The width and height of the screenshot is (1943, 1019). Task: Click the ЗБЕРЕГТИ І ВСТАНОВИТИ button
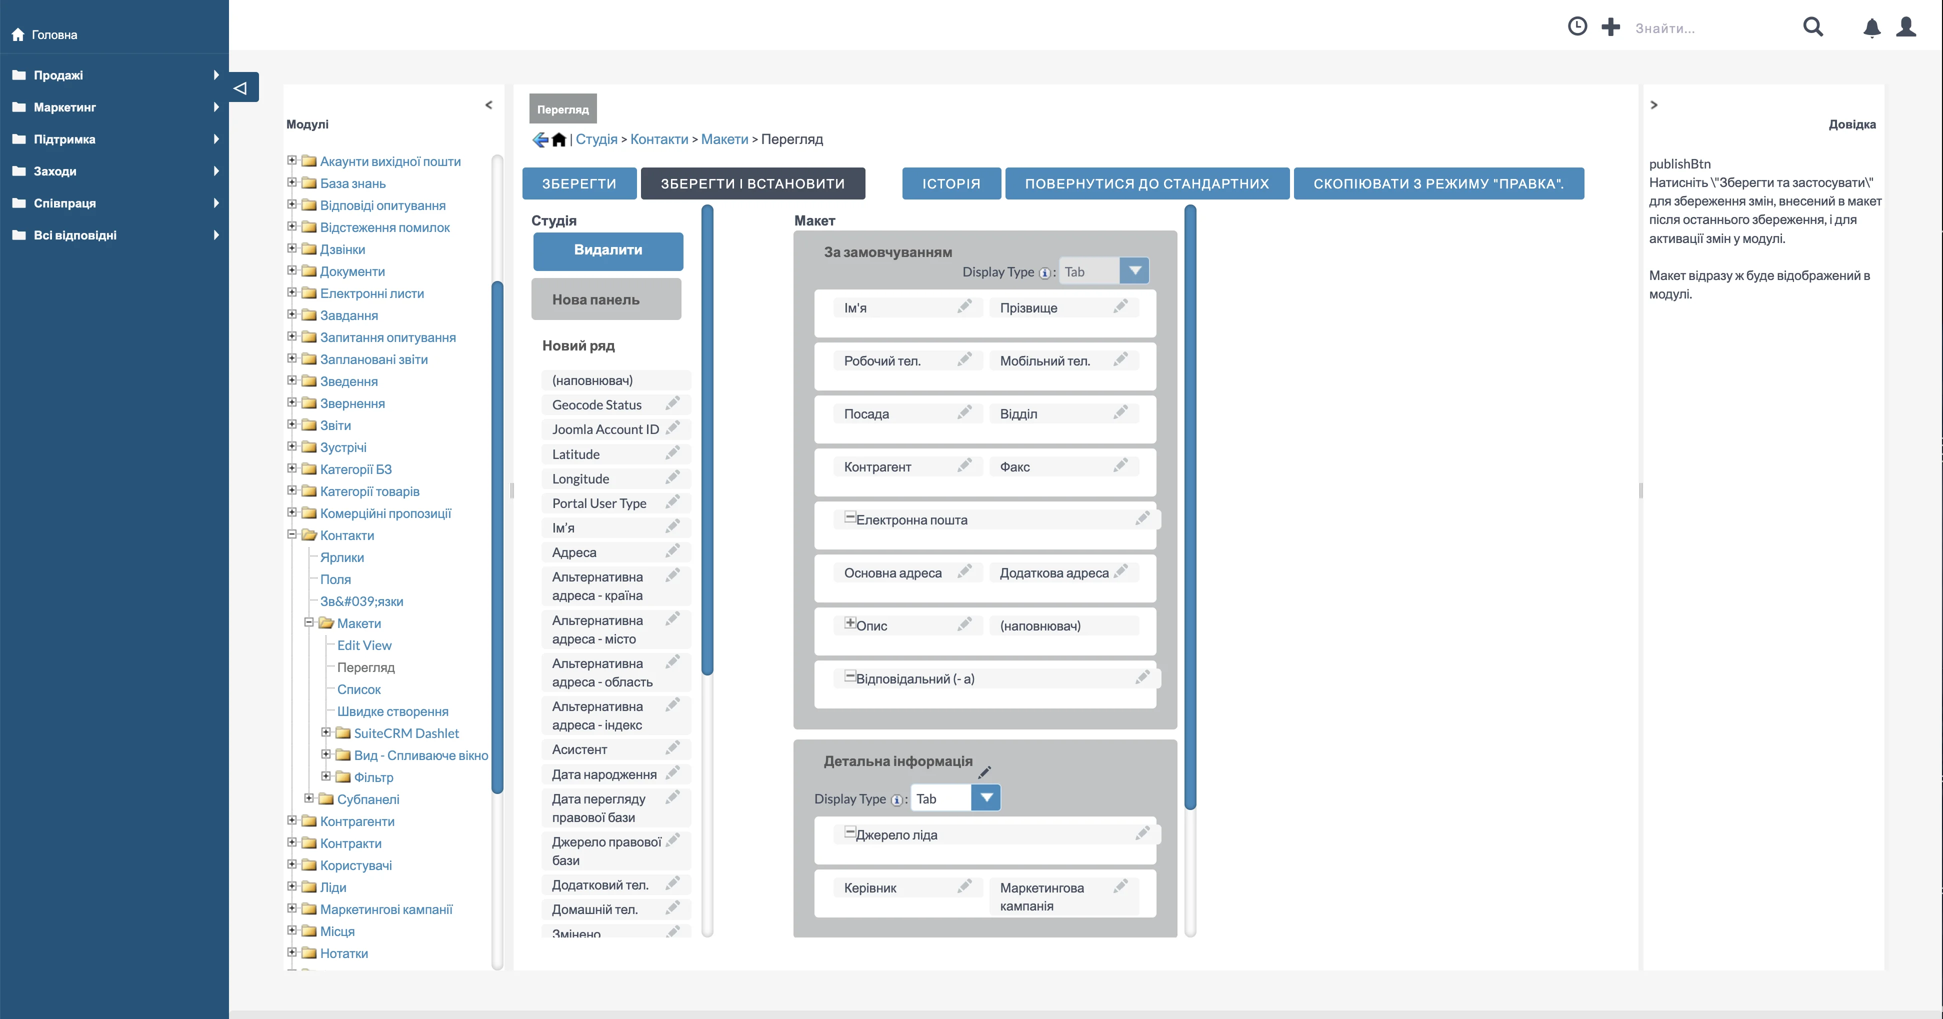point(752,183)
